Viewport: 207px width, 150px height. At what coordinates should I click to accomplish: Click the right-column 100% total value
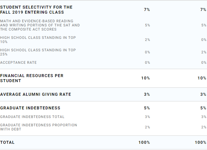[201, 143]
